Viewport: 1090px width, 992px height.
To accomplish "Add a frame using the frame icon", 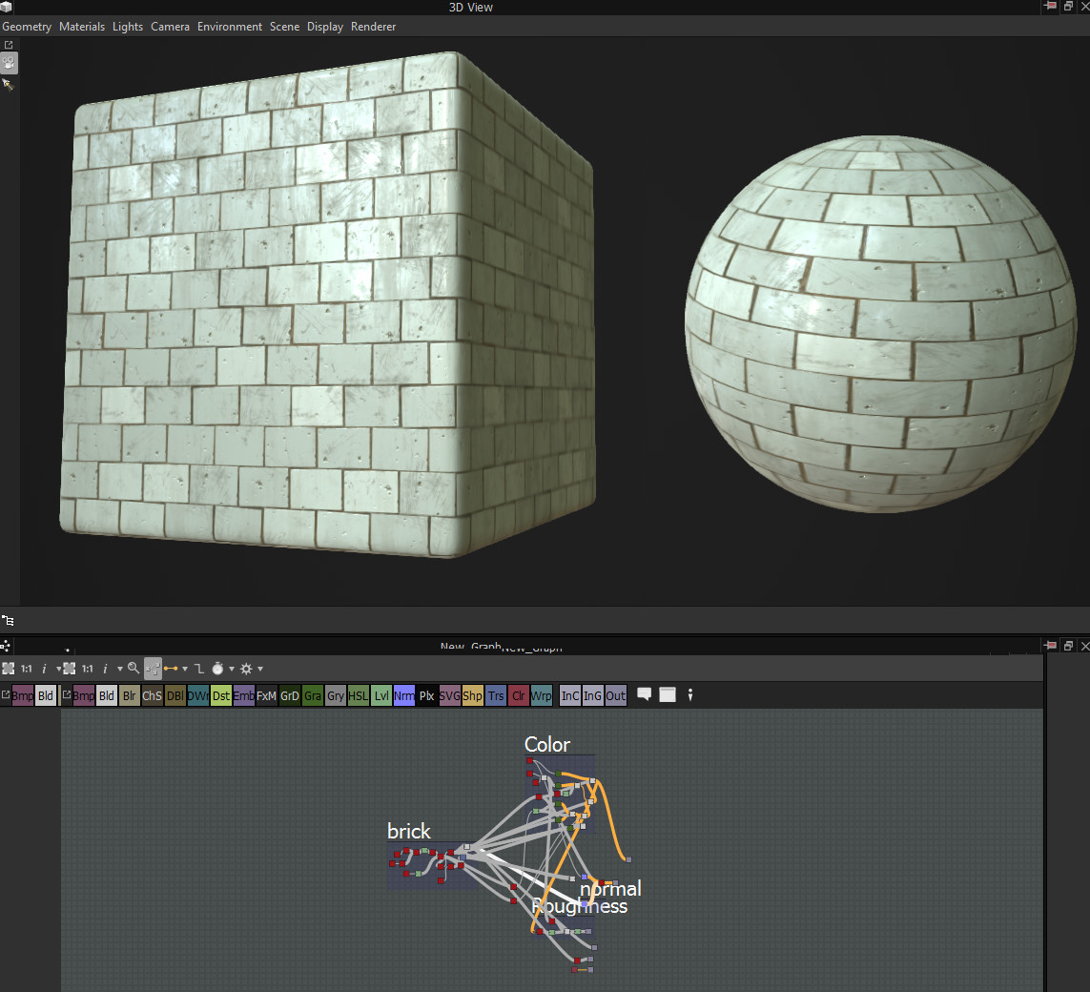I will tap(668, 694).
